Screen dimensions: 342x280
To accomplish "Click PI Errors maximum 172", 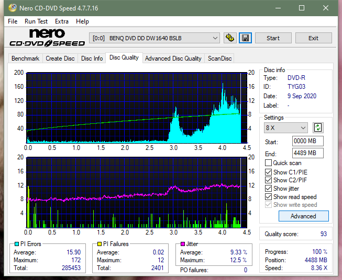I will click(76, 260).
